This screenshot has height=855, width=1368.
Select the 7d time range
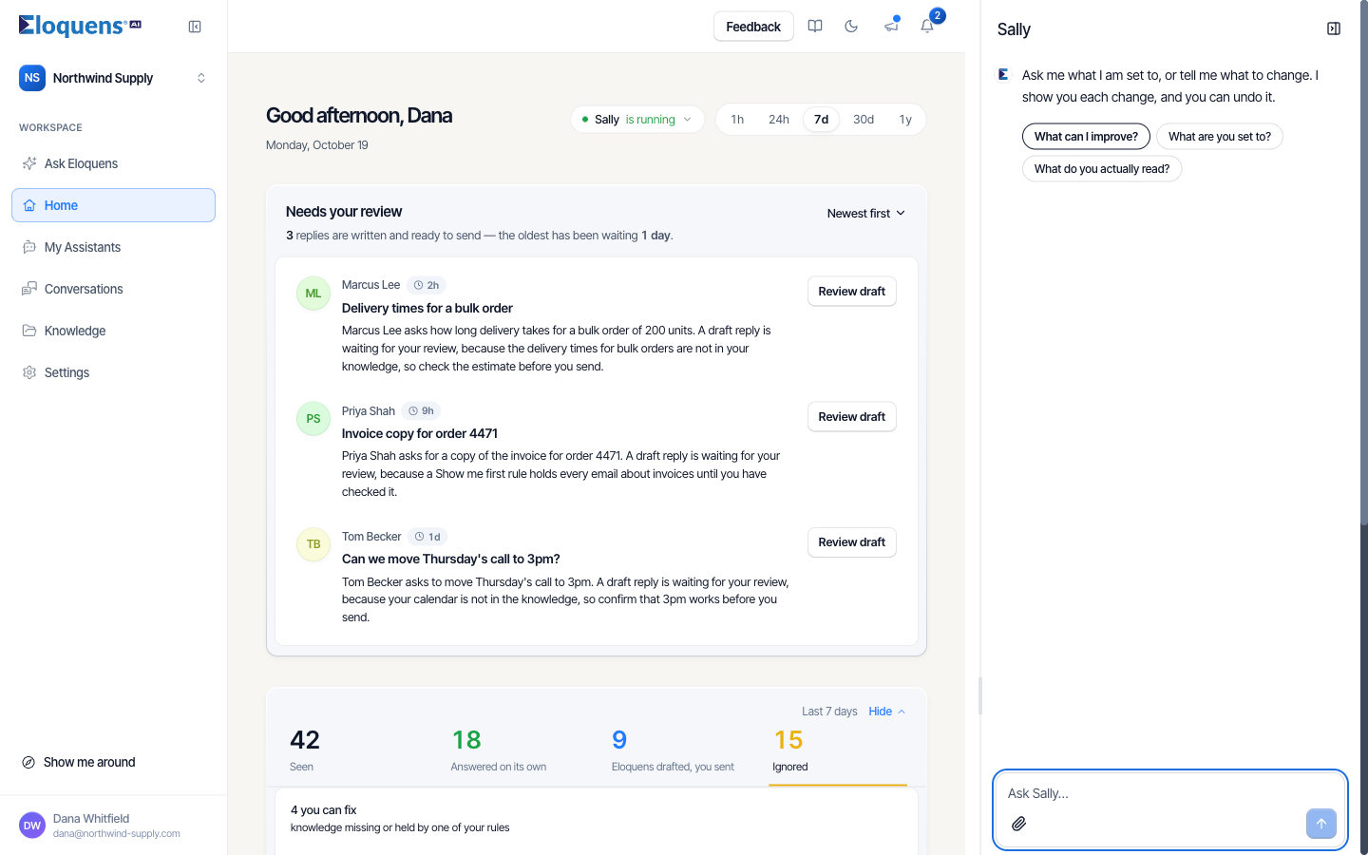tap(822, 120)
